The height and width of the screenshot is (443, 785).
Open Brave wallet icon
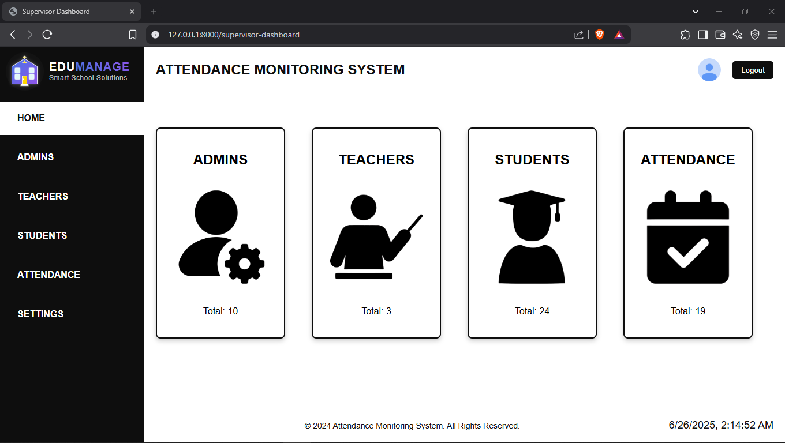click(720, 35)
